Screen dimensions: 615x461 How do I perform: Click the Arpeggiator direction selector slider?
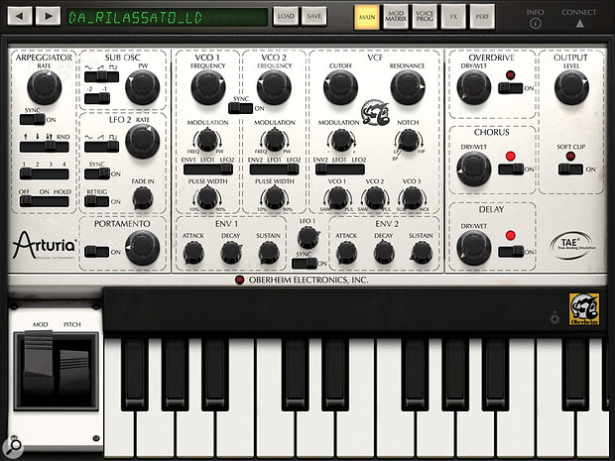pyautogui.click(x=45, y=147)
